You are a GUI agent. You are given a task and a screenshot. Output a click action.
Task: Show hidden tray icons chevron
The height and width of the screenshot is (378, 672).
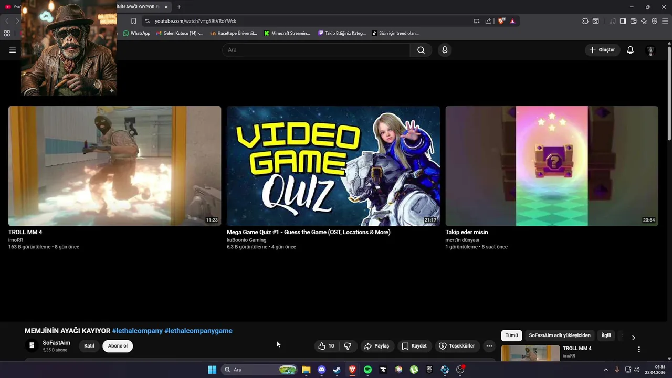coord(605,370)
